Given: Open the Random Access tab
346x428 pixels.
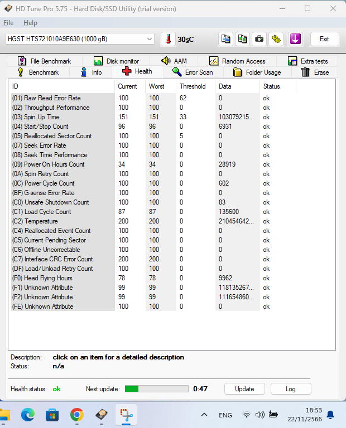Looking at the screenshot, I should 237,61.
